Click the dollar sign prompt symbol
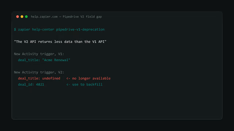 click(x=15, y=29)
